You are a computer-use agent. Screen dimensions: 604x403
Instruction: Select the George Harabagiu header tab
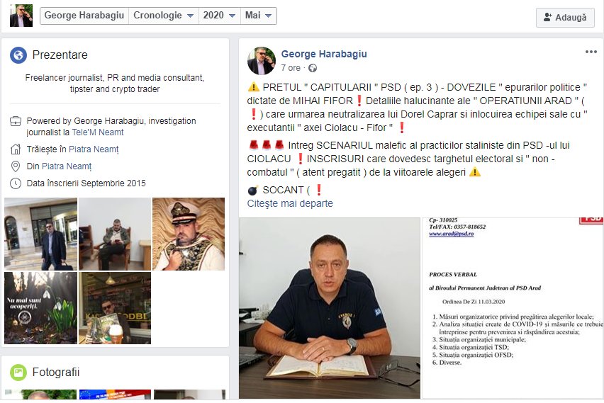pyautogui.click(x=84, y=16)
